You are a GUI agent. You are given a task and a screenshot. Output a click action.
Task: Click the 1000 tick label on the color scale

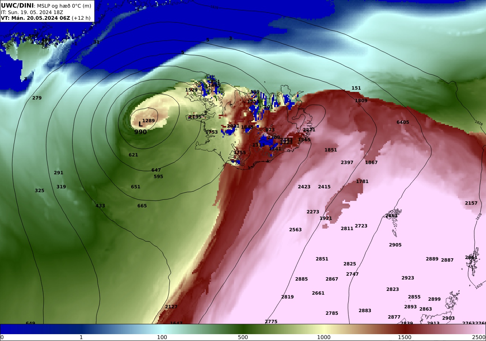[324, 337]
